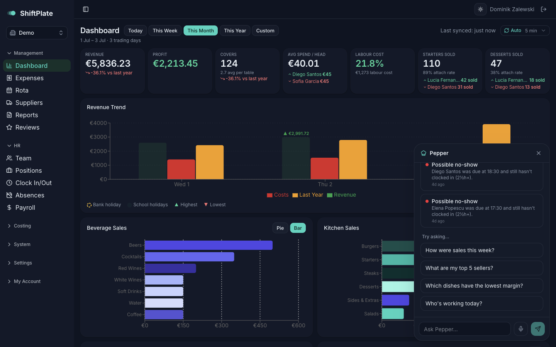Click the Bank holiday legend icon
Image resolution: width=556 pixels, height=347 pixels.
click(89, 205)
